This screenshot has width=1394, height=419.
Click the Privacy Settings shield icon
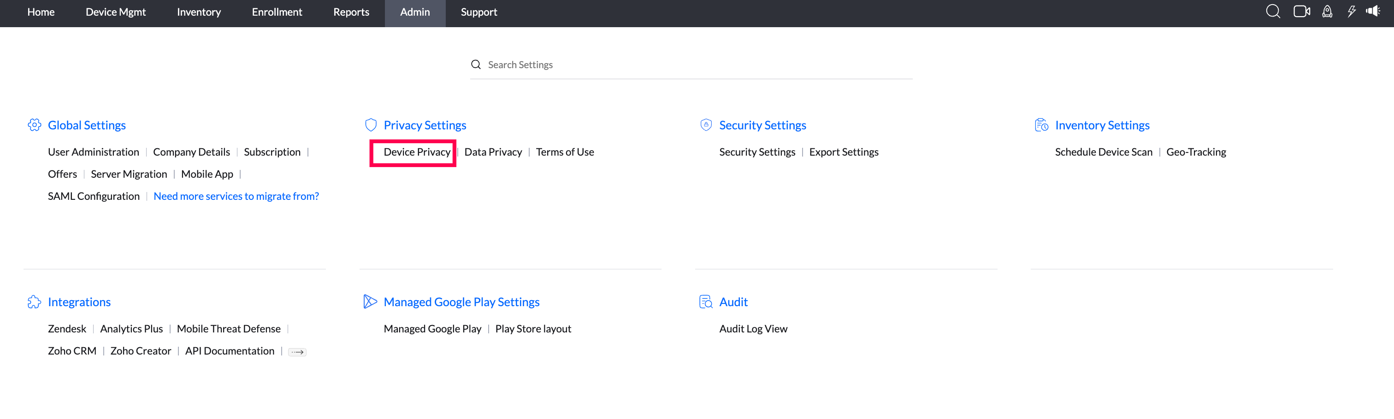[371, 125]
